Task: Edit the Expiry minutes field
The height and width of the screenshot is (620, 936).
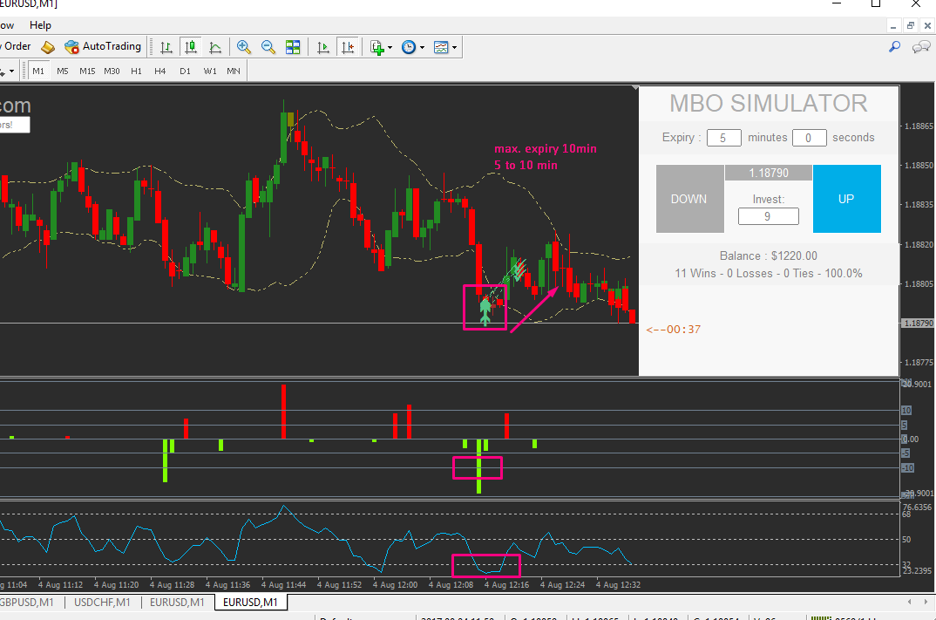Action: tap(723, 138)
